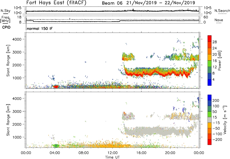Screen dimensions: 230x159
Task: Click the 'Freq. [MHz]' label
Action: 5,20
